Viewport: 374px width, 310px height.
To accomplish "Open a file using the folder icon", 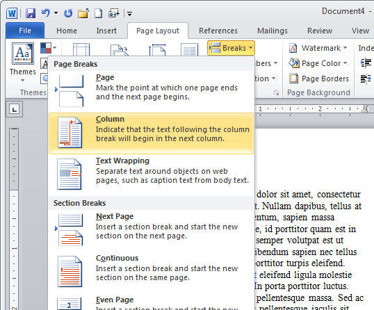I will click(83, 13).
